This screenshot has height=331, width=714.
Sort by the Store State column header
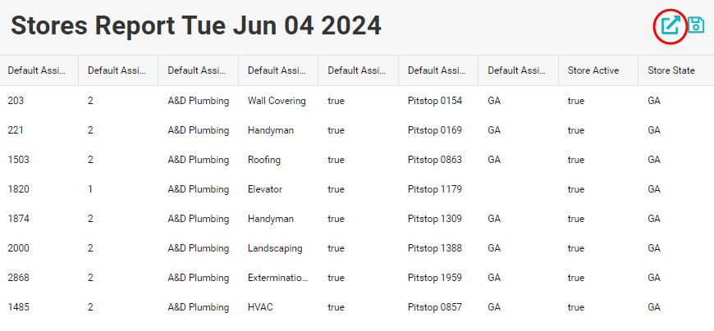[671, 70]
